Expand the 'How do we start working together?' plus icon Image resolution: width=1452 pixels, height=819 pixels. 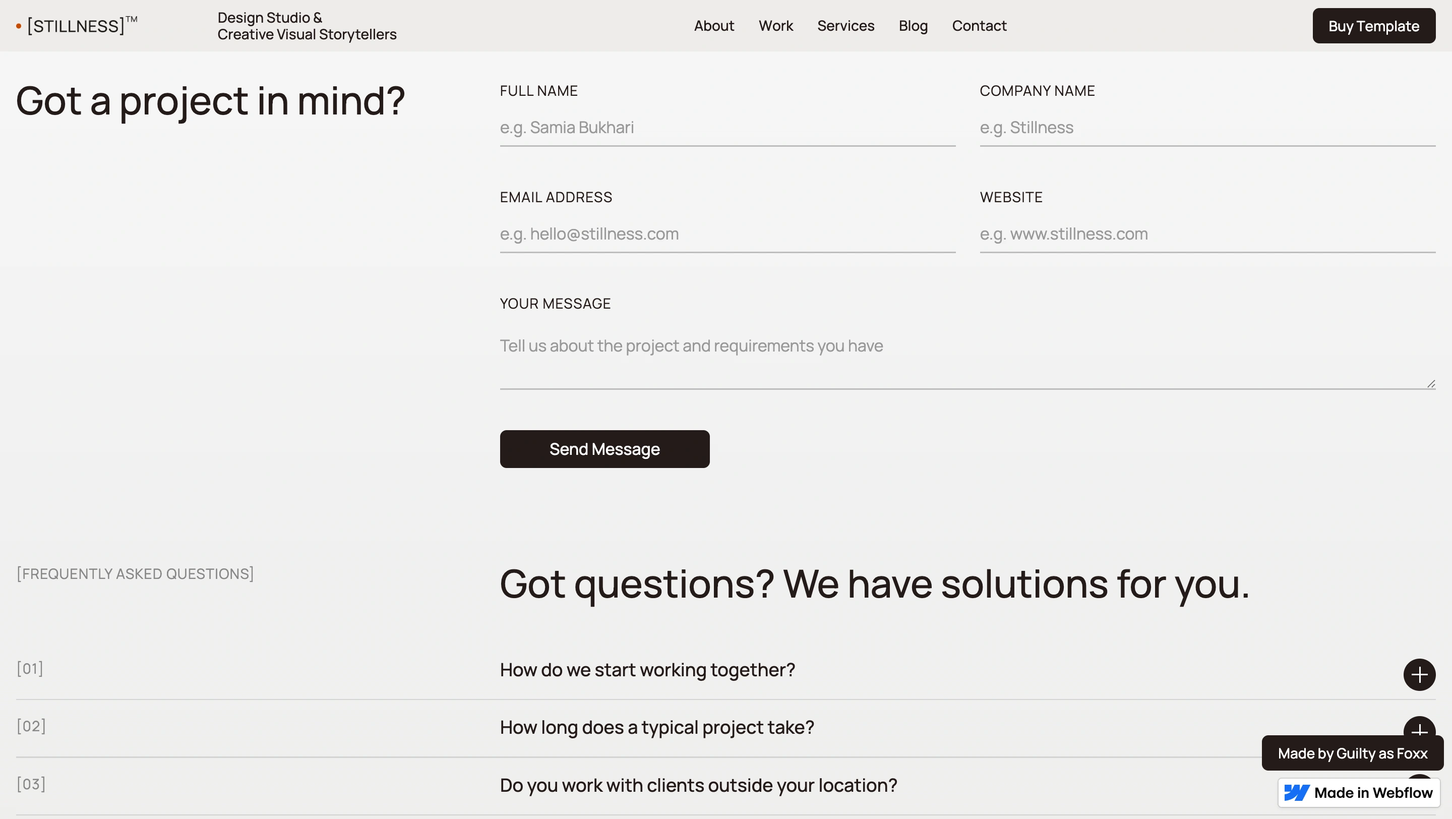[1419, 675]
